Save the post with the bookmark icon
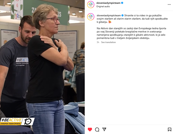Image resolution: width=173 pixels, height=134 pixels. point(170,129)
